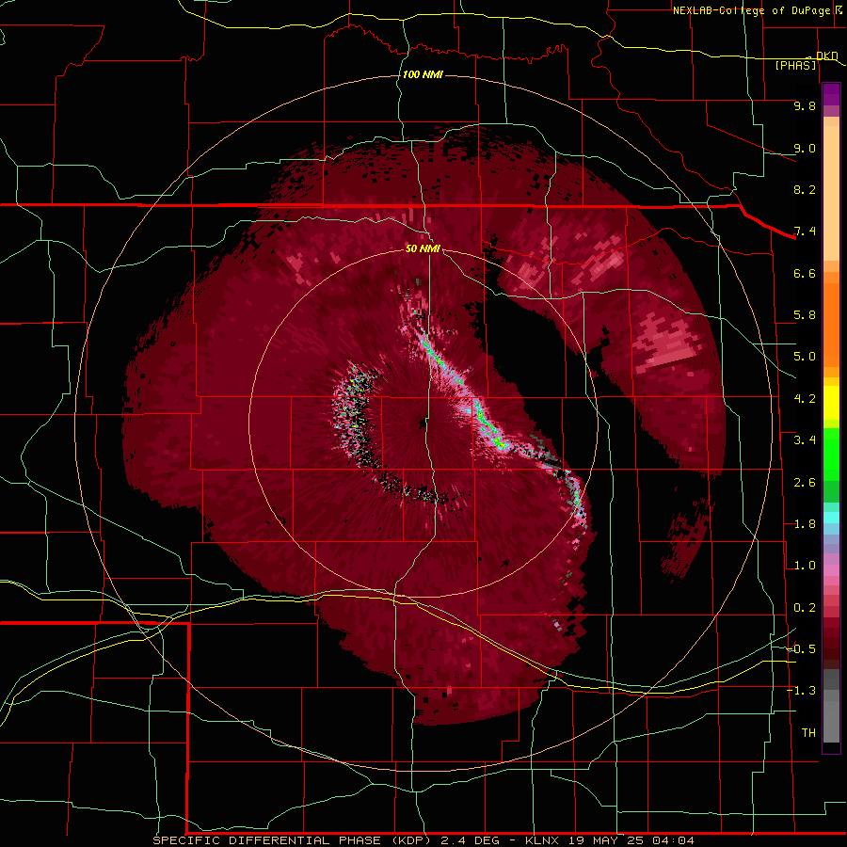
Task: Click the -1.3 scale value
Action: pos(801,691)
